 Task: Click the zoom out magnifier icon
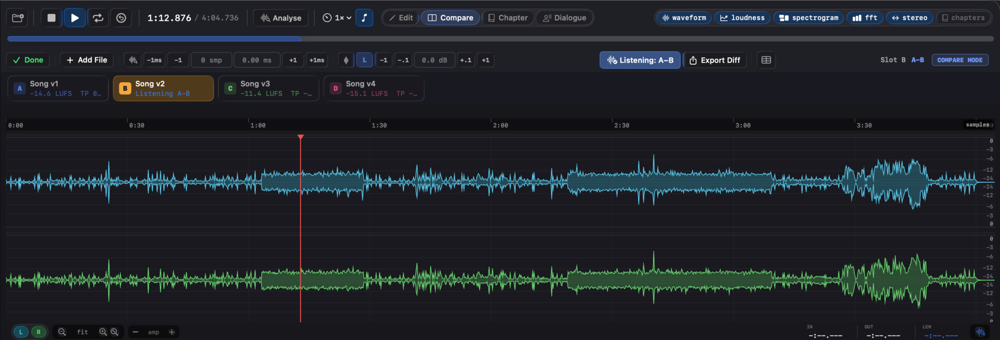(62, 332)
